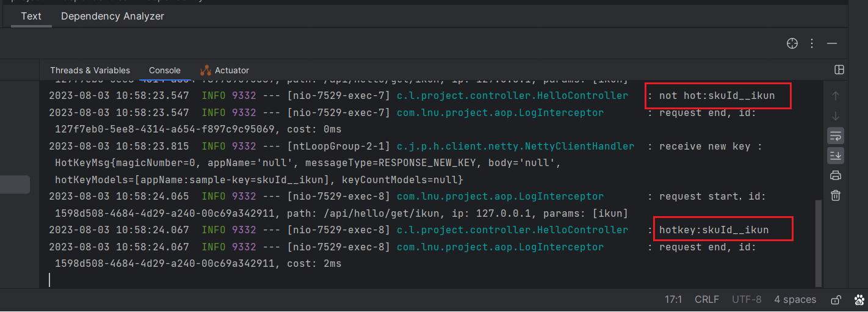Open the 4 spaces indent settings
This screenshot has height=312, width=868.
[x=795, y=300]
